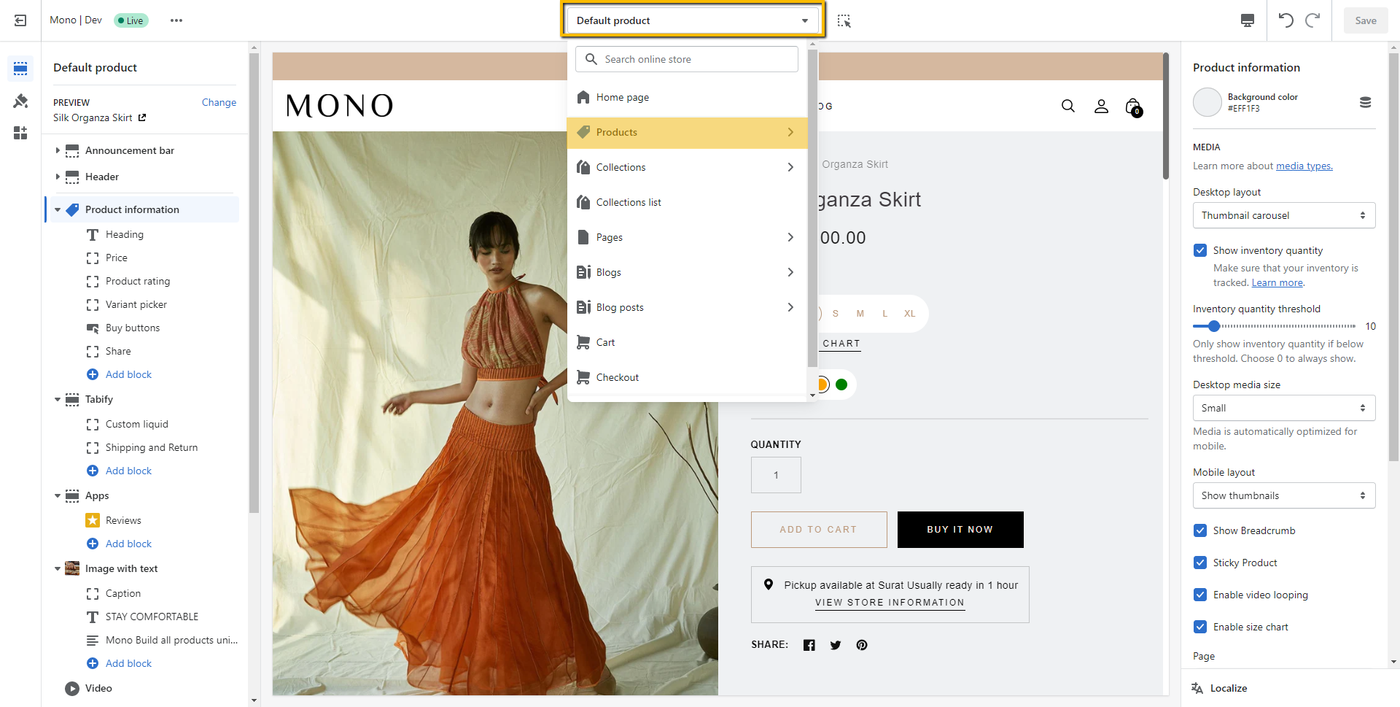Uncheck Enable size chart

(x=1200, y=627)
